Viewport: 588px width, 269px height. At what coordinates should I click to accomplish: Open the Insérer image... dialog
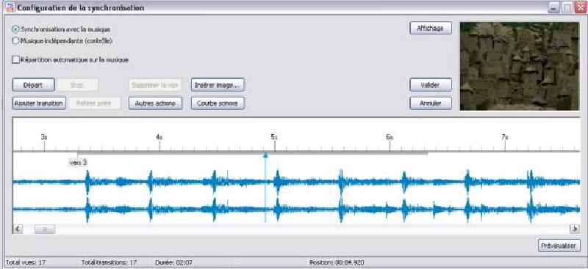click(x=218, y=85)
